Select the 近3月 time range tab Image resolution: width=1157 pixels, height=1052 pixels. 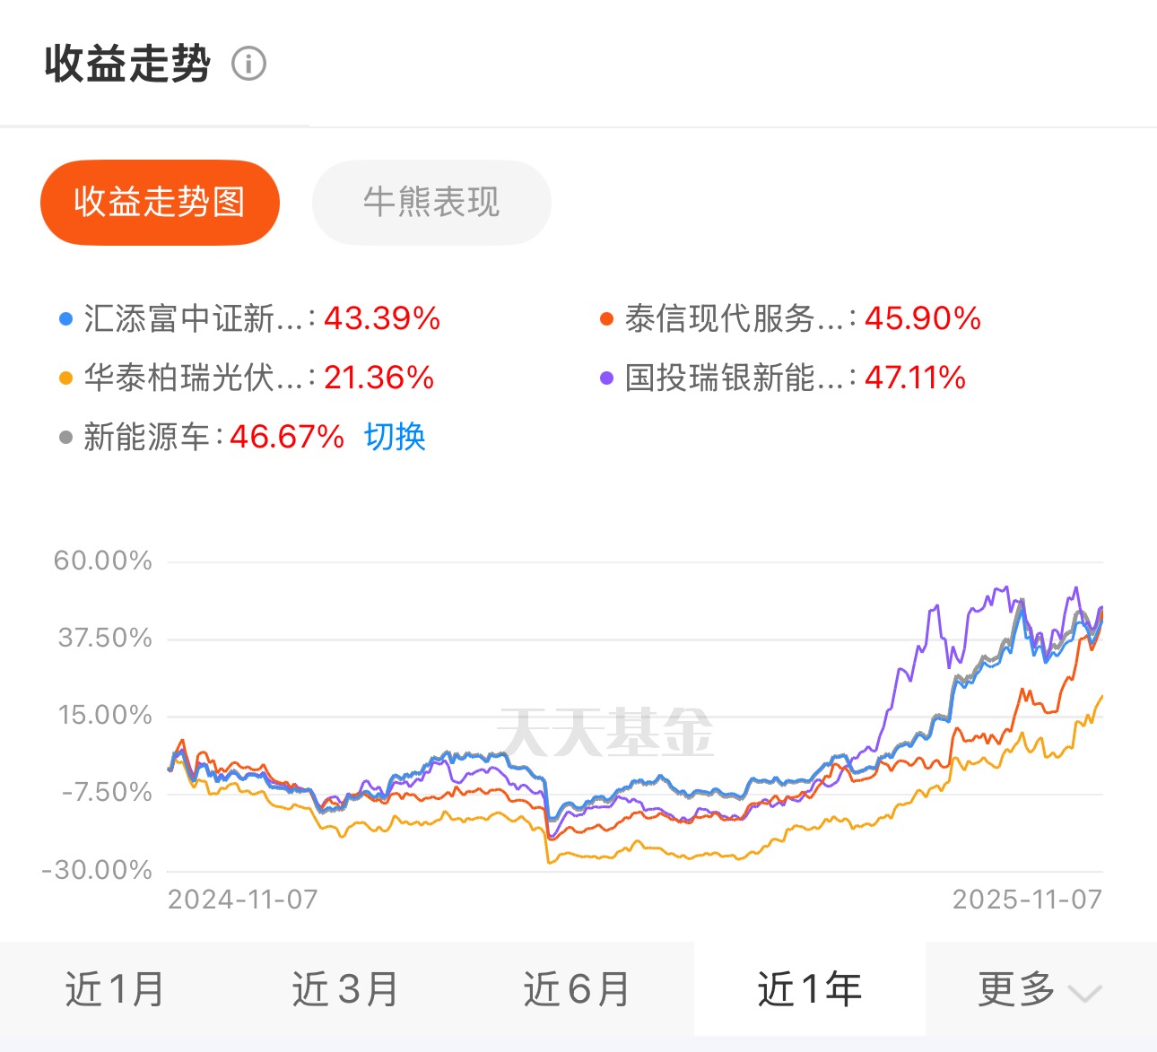point(345,989)
